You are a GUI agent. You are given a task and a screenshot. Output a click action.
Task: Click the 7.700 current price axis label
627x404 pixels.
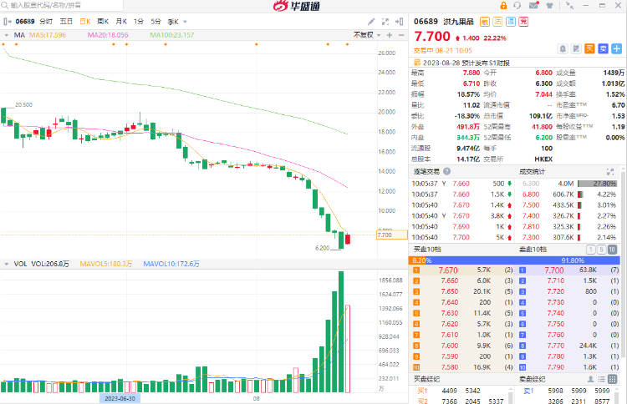tap(392, 235)
